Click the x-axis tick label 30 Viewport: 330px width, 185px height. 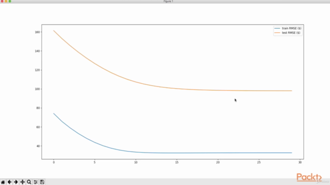[300, 162]
